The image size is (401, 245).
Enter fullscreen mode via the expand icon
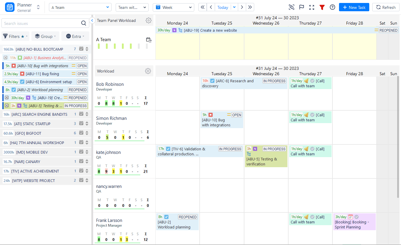coord(312,7)
